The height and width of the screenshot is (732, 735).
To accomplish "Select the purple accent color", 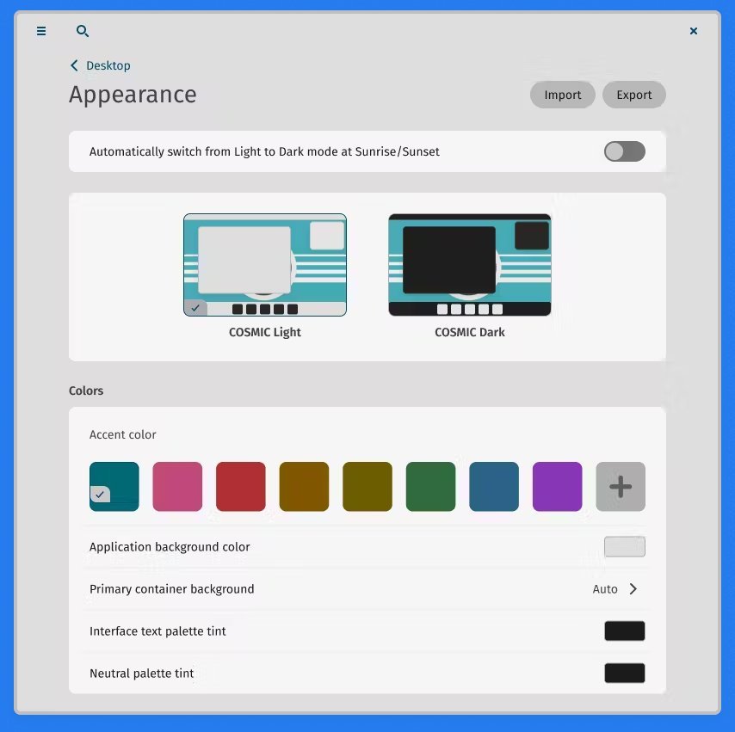I will (558, 487).
